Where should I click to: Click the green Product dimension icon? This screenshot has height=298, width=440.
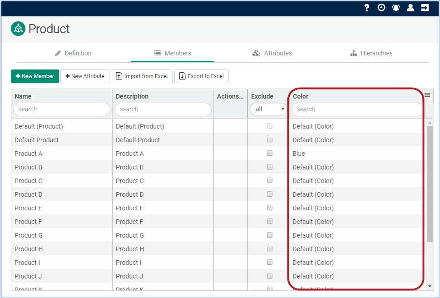(x=18, y=29)
